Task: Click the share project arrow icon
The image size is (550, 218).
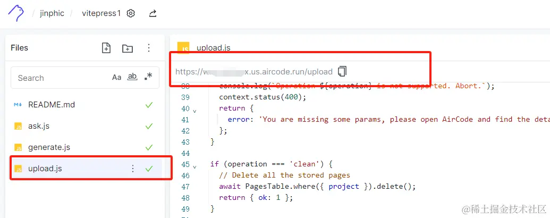Action: [x=153, y=14]
